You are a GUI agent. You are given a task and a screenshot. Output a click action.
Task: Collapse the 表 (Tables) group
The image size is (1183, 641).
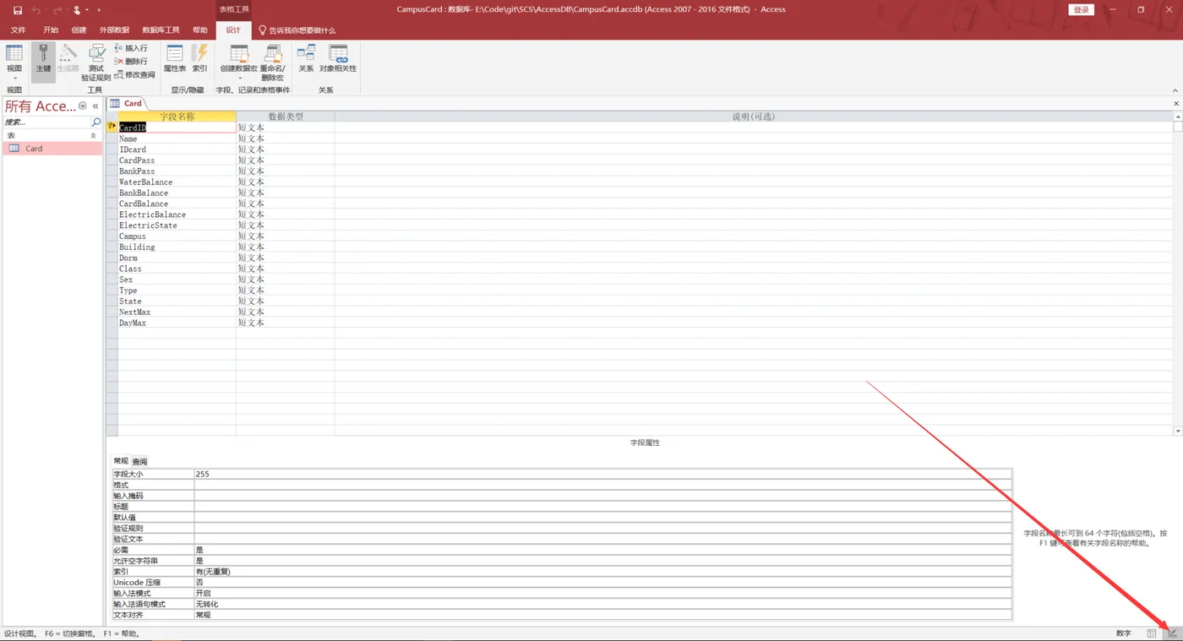(x=93, y=136)
